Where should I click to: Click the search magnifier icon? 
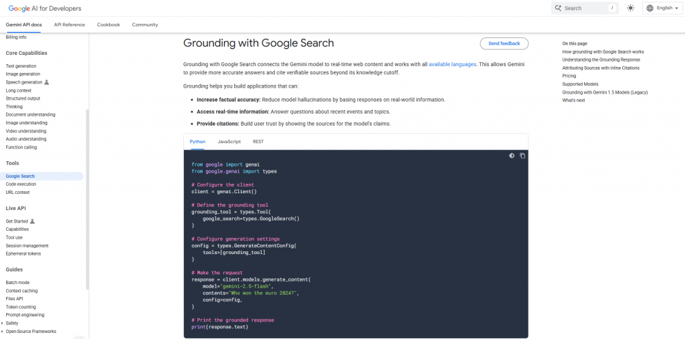pos(558,8)
